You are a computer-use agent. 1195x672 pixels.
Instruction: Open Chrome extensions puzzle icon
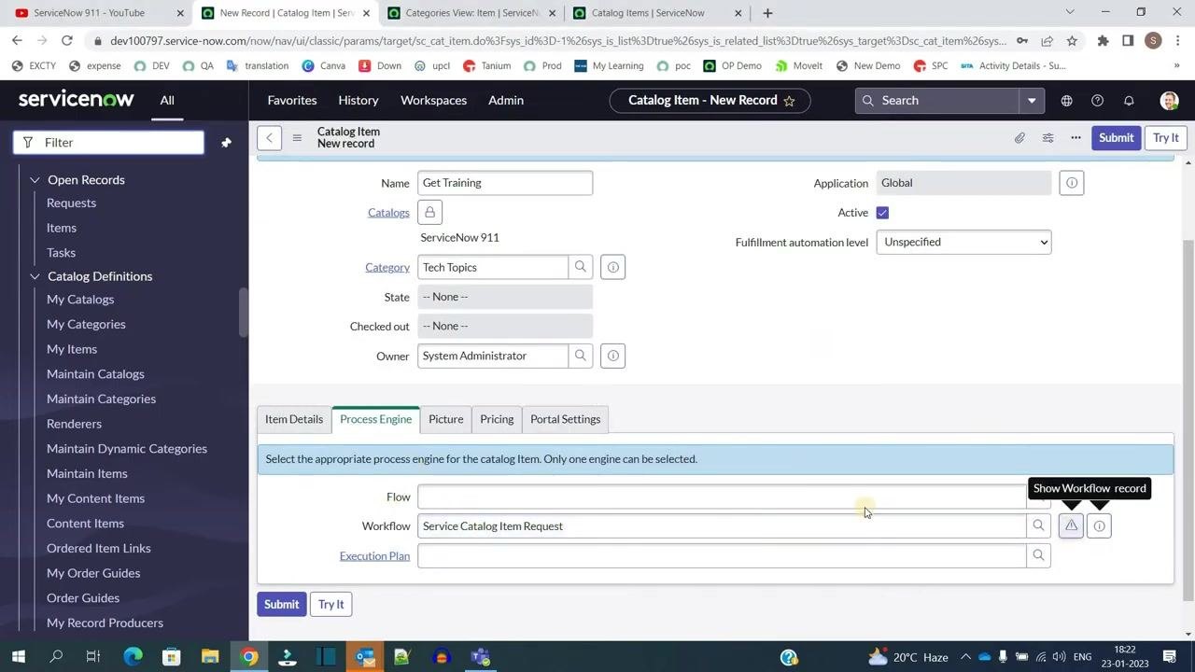[1103, 41]
